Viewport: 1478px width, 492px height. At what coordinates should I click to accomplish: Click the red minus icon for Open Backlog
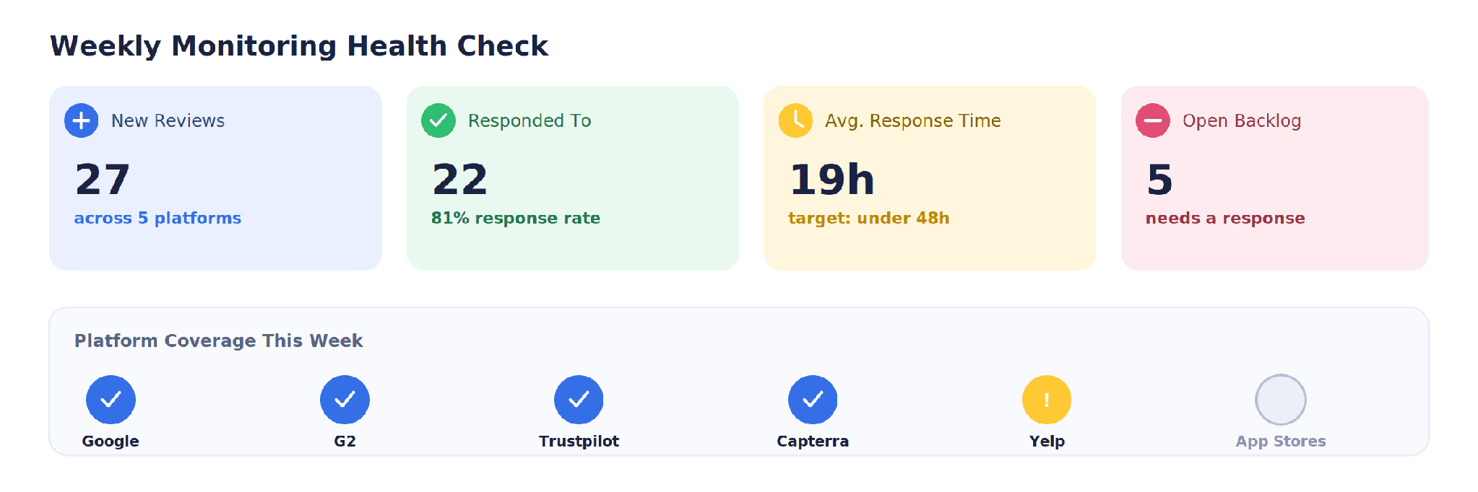click(1153, 120)
